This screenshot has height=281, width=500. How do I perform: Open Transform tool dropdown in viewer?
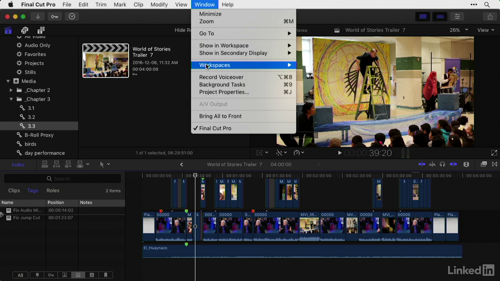tap(262, 153)
